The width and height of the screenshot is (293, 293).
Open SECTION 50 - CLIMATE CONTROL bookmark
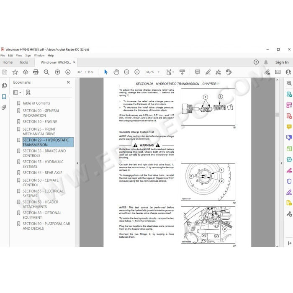pos(41,182)
